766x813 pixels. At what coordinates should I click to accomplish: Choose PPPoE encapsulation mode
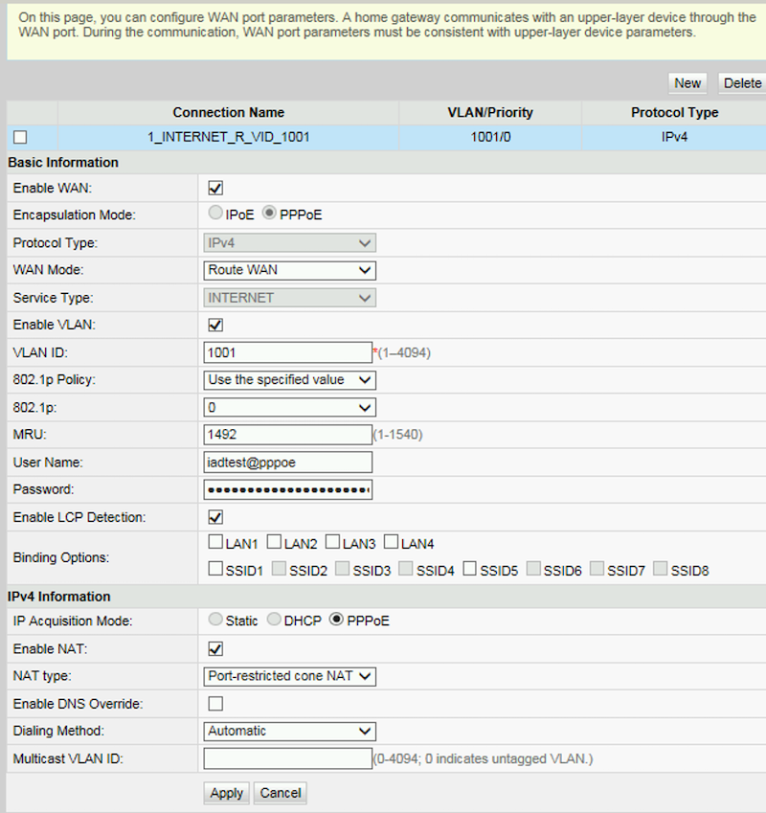click(x=269, y=213)
